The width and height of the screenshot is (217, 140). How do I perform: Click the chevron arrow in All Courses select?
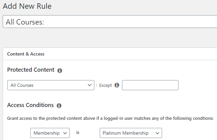(x=90, y=85)
